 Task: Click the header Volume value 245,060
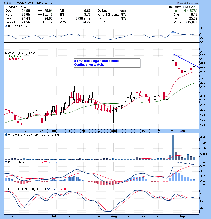(191, 22)
